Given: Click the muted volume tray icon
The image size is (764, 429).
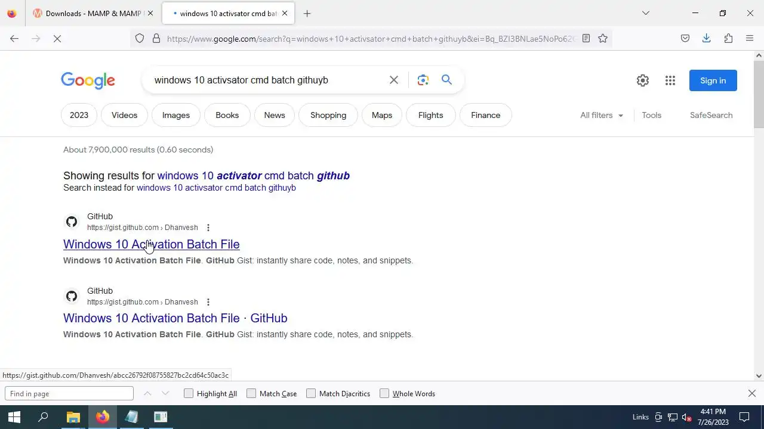Looking at the screenshot, I should point(686,417).
